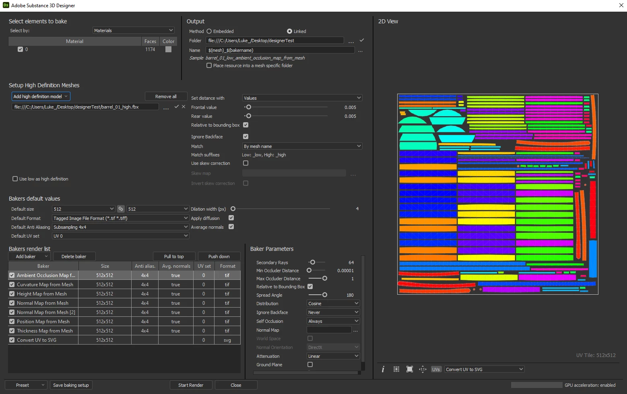The image size is (627, 394).
Task: Click the Start Render button
Action: click(x=191, y=385)
